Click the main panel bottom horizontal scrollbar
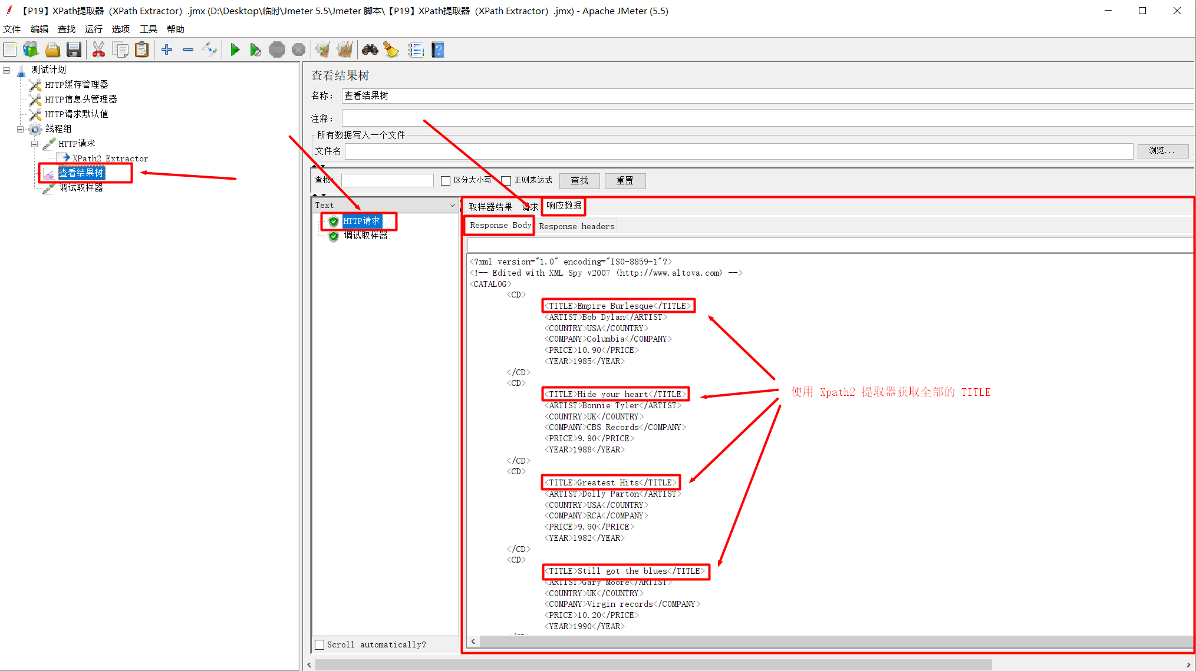The image size is (1196, 671). click(653, 665)
